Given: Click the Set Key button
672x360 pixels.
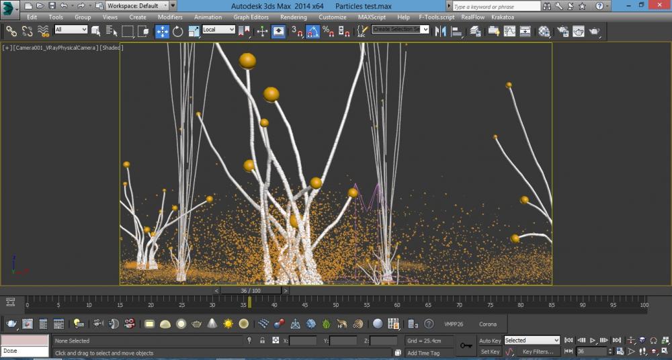Looking at the screenshot, I should tap(489, 351).
